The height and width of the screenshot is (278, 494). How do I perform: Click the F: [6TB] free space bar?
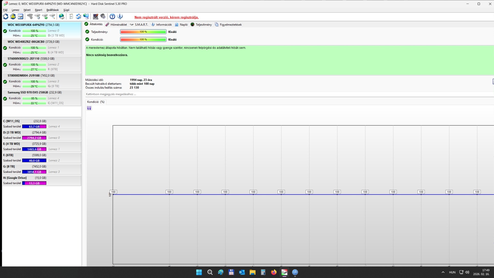[x=34, y=161]
